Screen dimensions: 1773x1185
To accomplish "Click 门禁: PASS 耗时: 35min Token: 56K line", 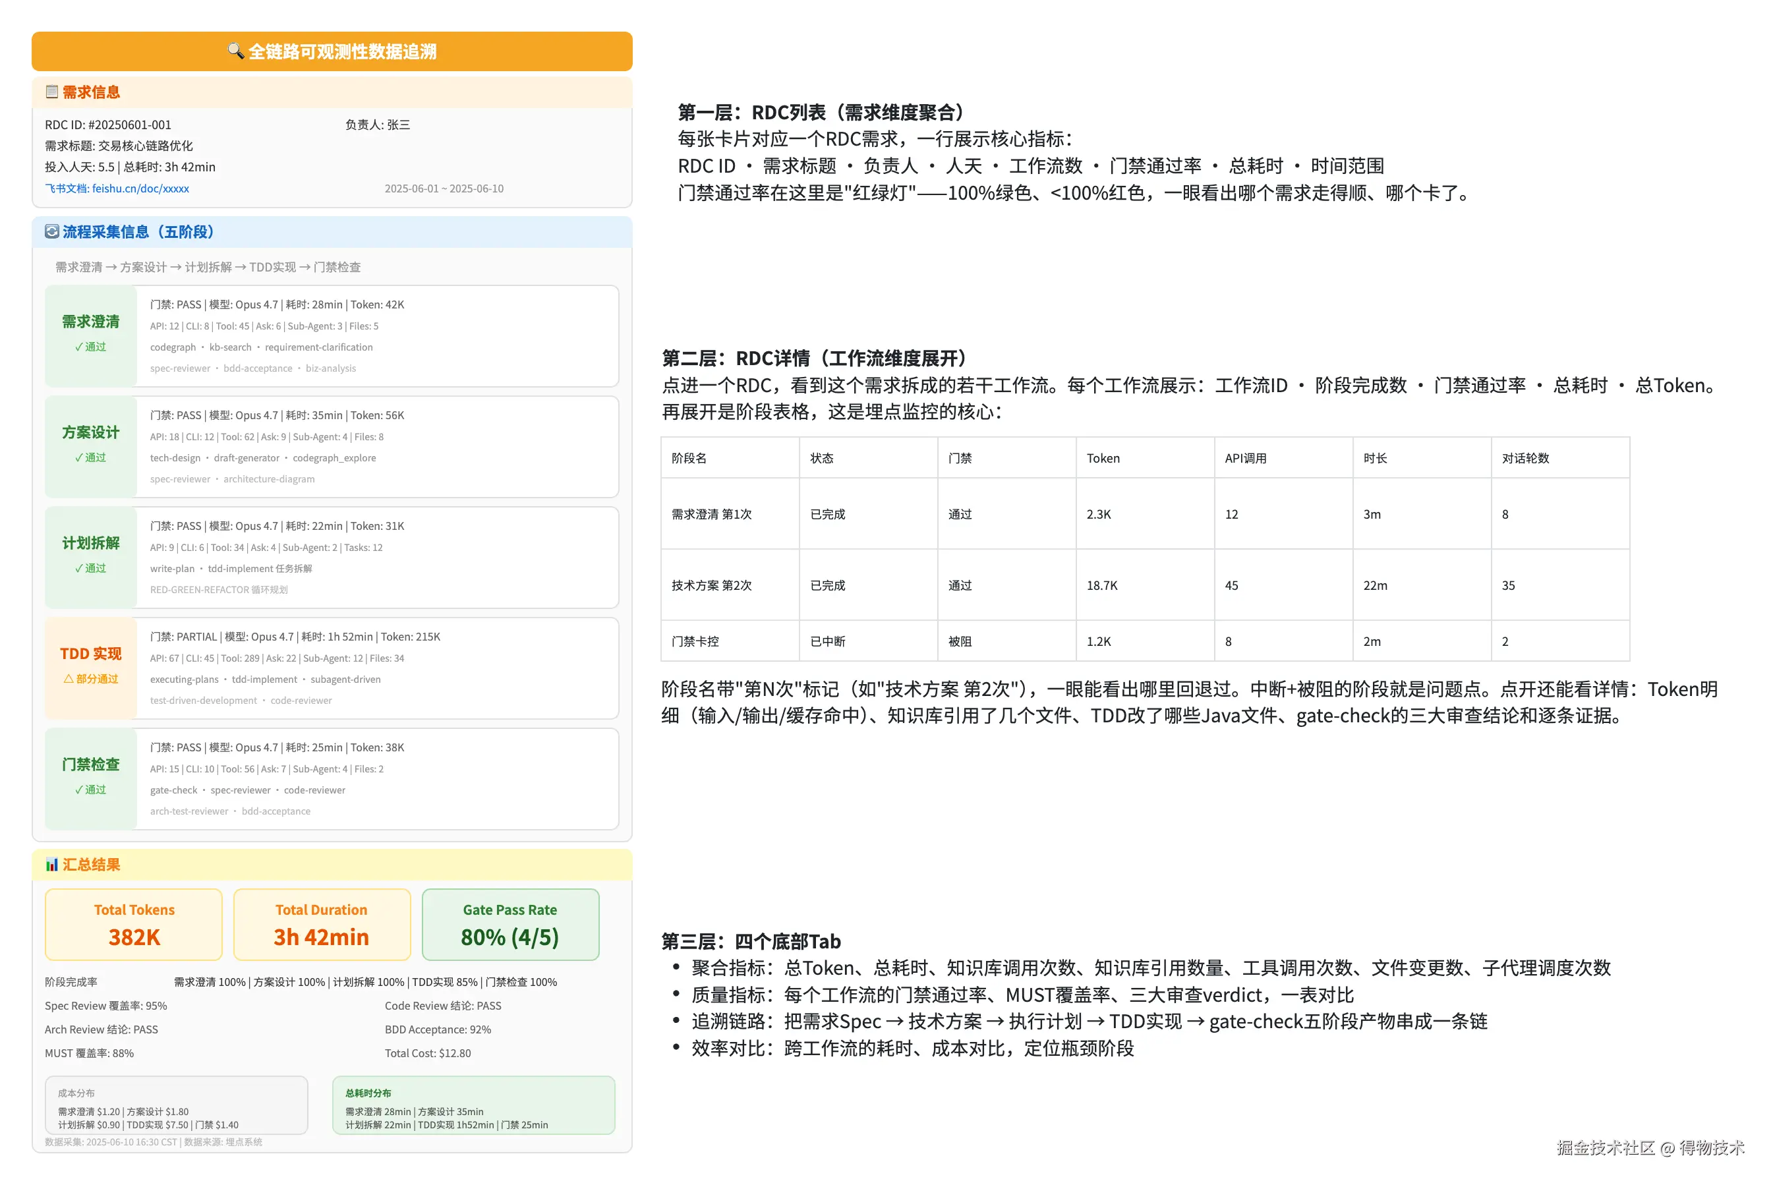I will click(277, 415).
